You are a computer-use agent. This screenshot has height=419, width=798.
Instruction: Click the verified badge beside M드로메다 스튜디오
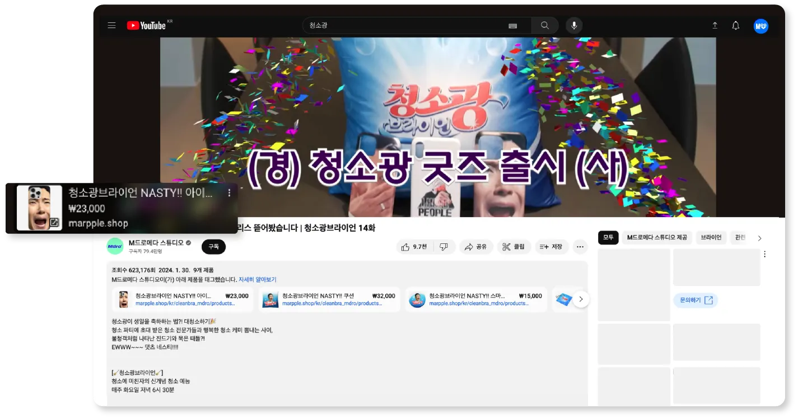pyautogui.click(x=189, y=243)
